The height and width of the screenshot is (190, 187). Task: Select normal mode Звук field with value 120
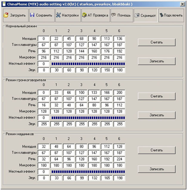94,70
